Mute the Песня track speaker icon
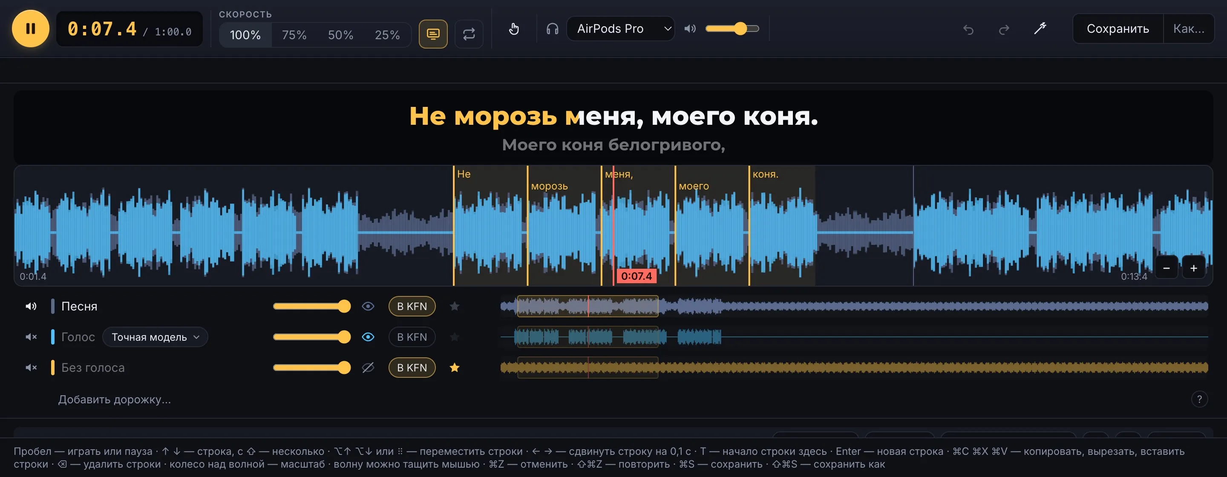 tap(31, 306)
